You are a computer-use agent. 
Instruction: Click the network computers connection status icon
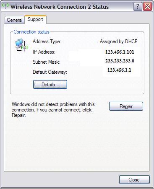point(21,45)
